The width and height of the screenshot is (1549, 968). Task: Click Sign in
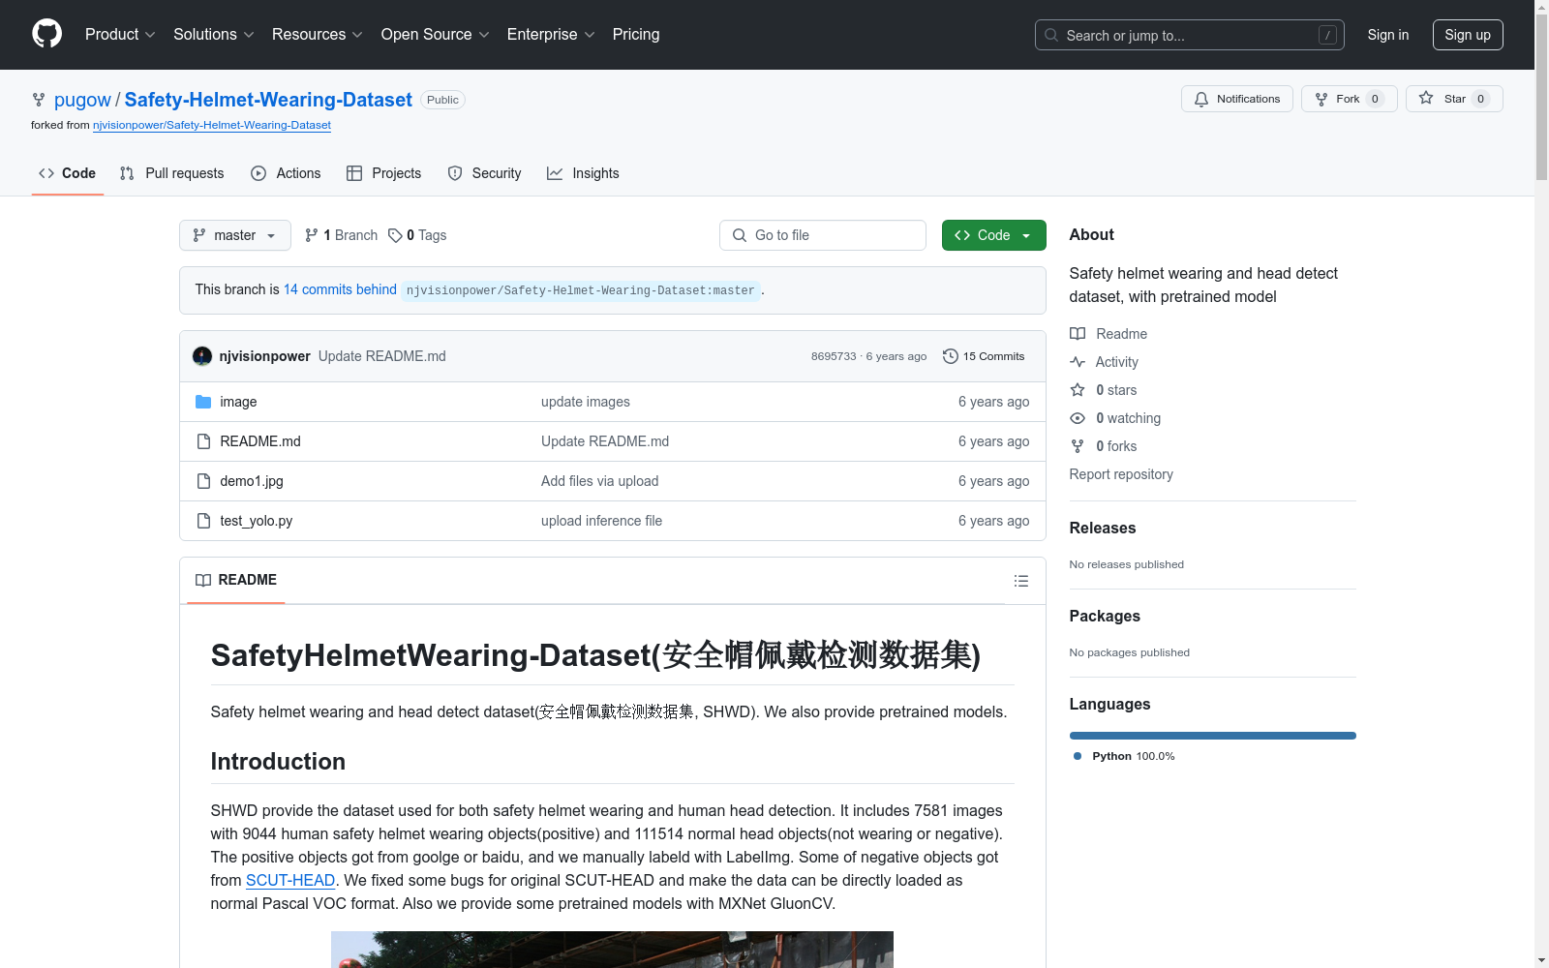click(x=1387, y=35)
